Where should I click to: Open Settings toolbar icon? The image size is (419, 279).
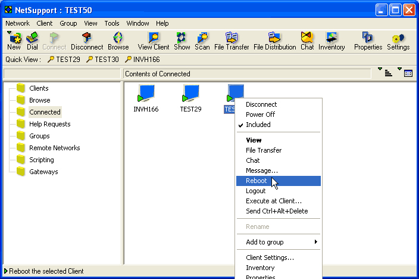click(x=398, y=41)
